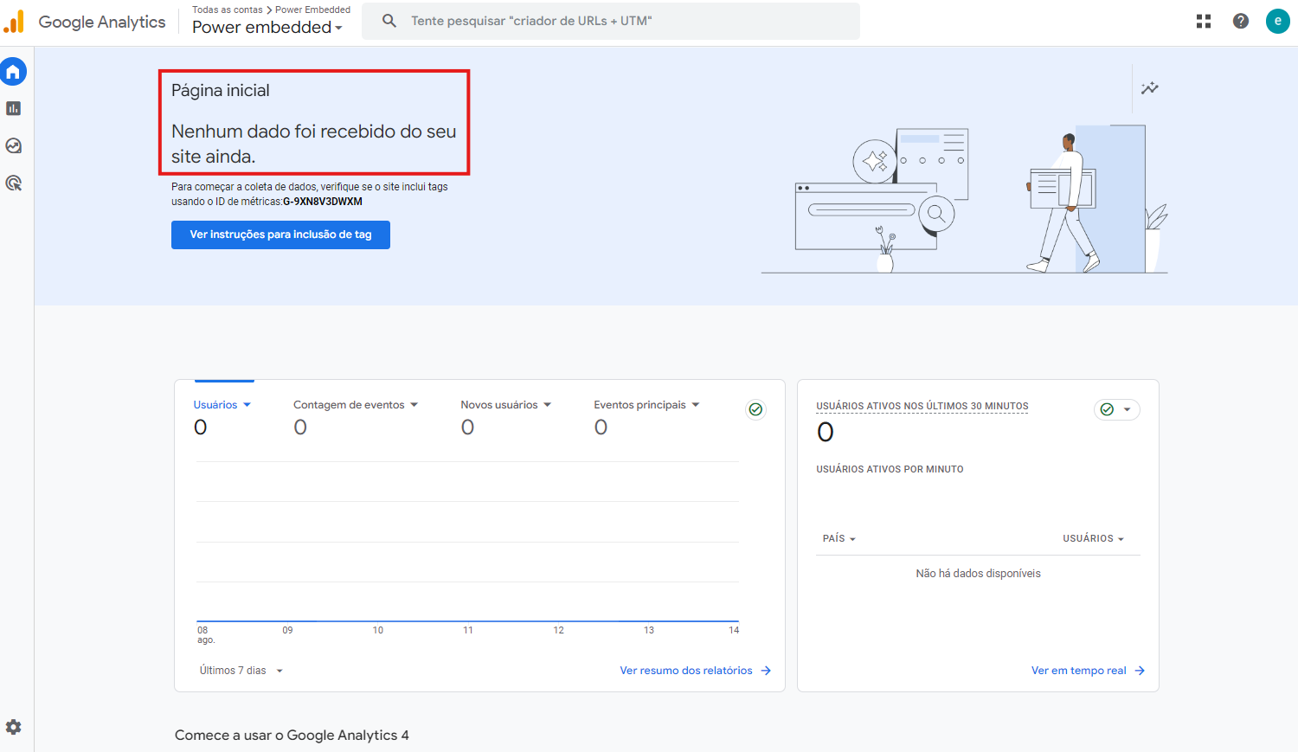Open the Advertising sidebar icon
The image size is (1298, 752).
point(14,183)
